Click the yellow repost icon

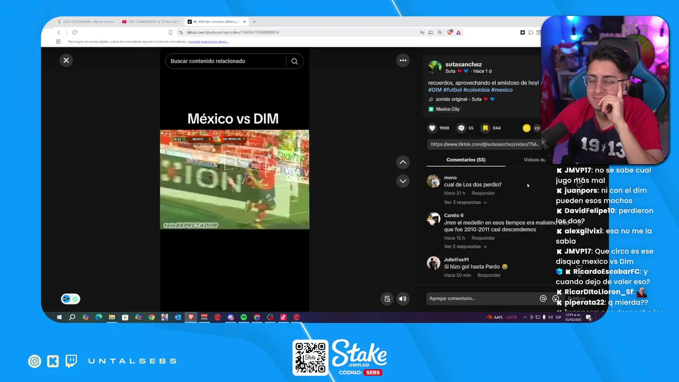(526, 128)
